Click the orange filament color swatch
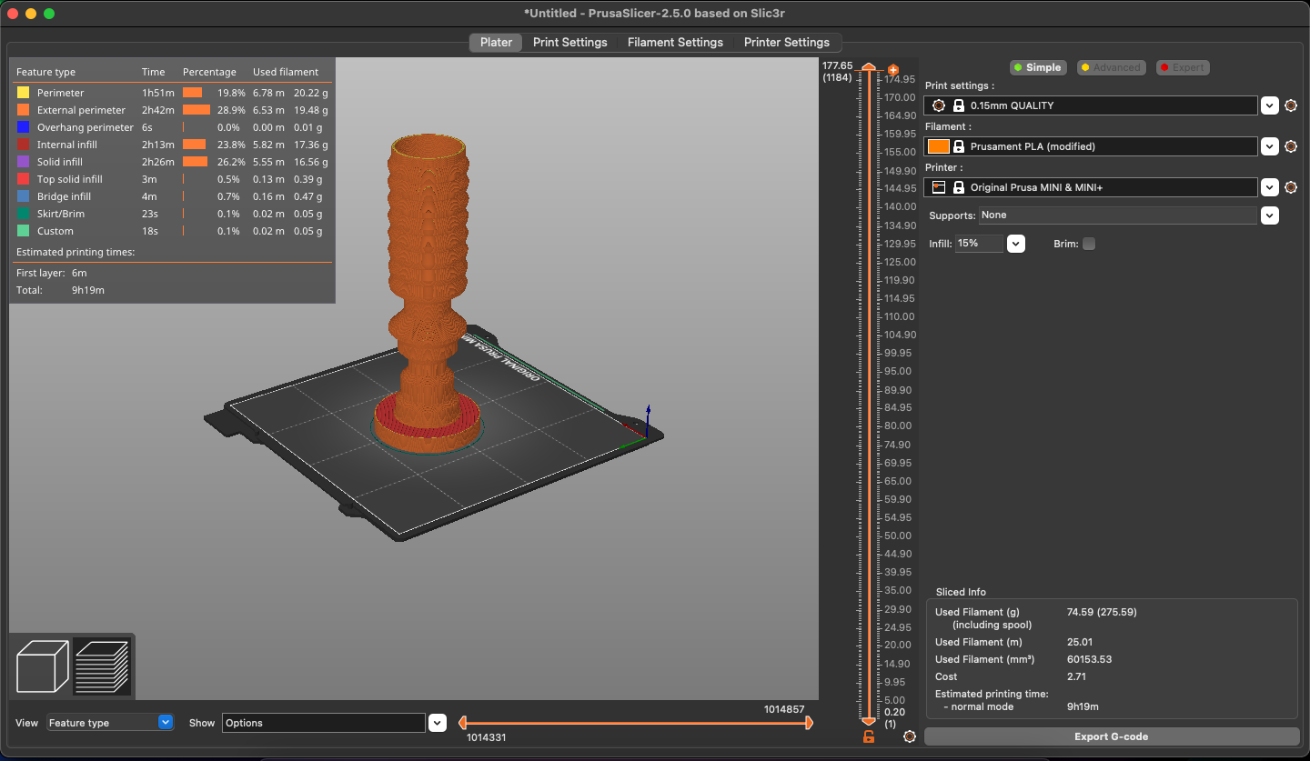Image resolution: width=1310 pixels, height=761 pixels. (939, 146)
